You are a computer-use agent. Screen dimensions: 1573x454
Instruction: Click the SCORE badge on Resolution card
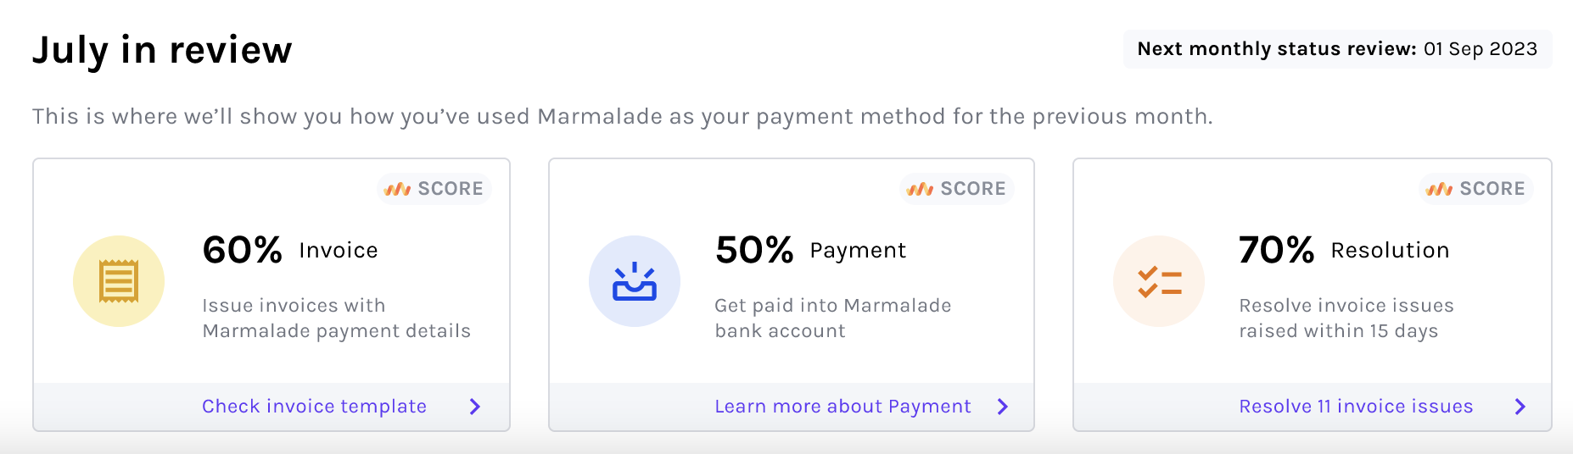click(1476, 188)
